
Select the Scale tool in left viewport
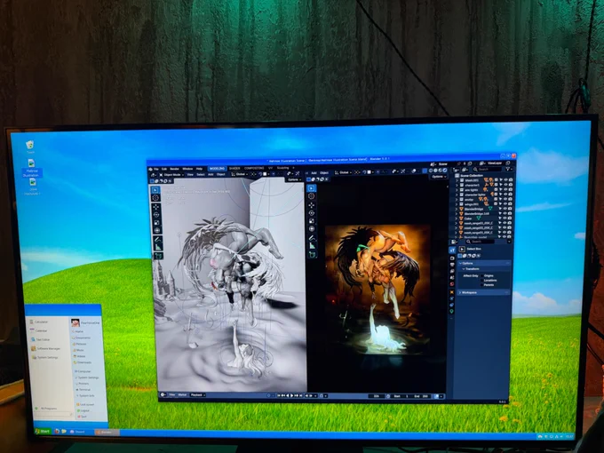[156, 223]
